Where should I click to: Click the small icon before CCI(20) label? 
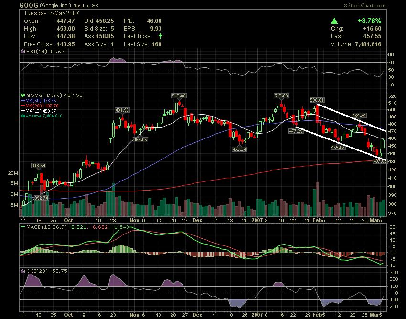coord(23,271)
